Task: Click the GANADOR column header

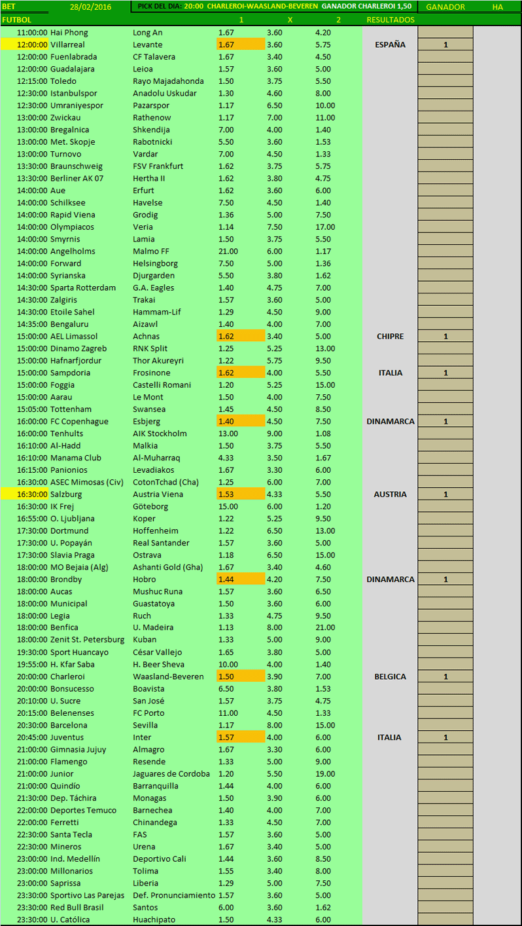Action: (x=445, y=7)
